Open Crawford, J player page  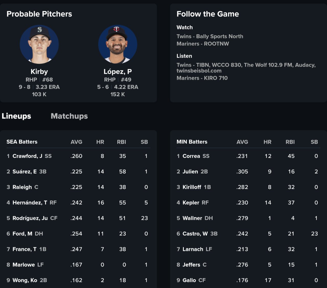point(27,156)
